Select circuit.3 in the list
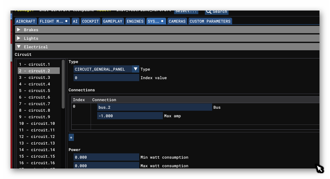The image size is (330, 179). [x=39, y=77]
